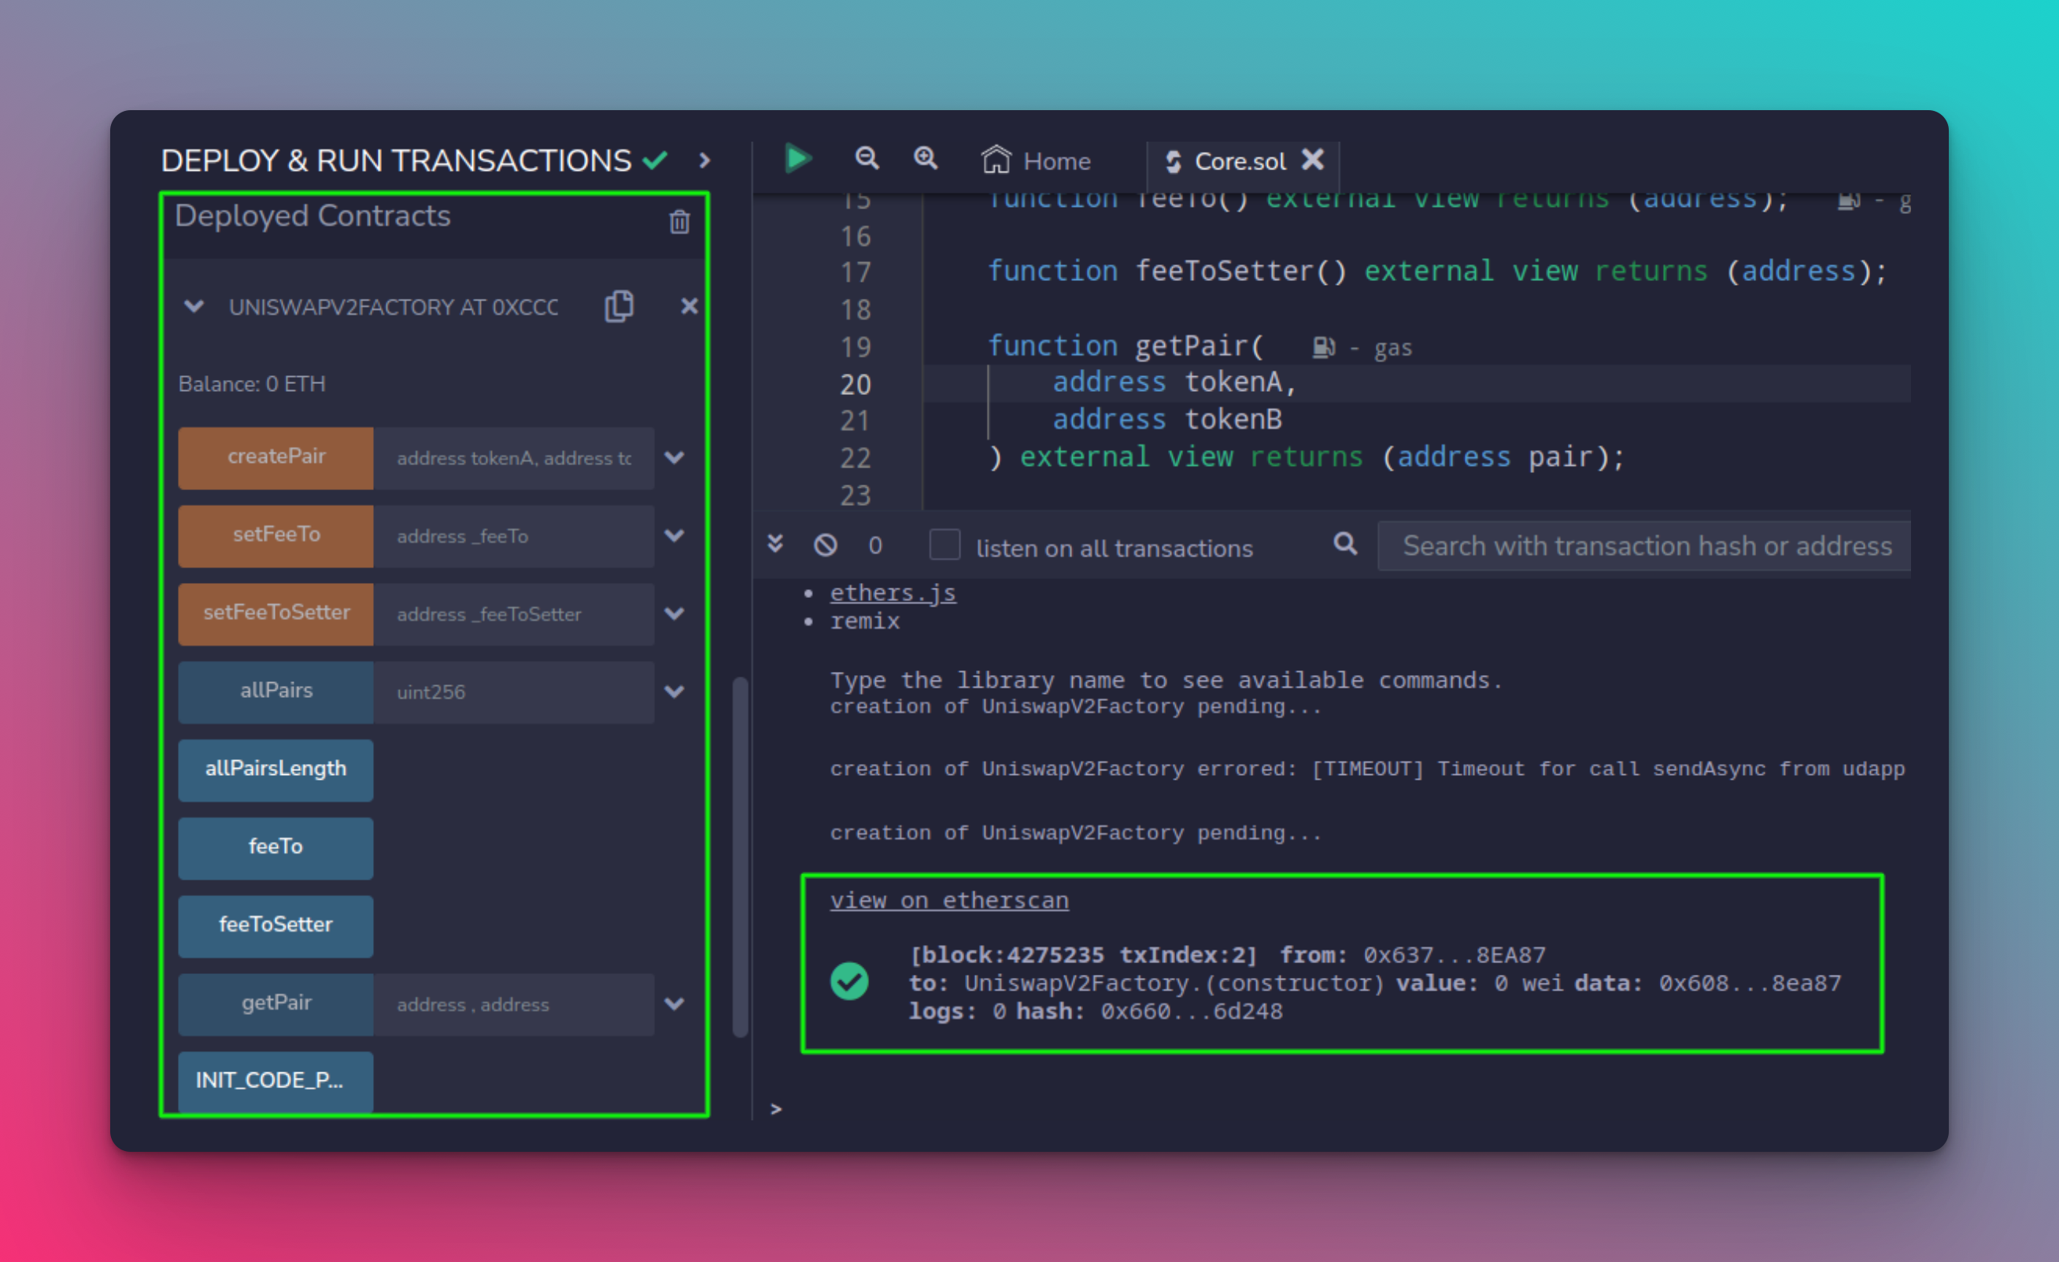The image size is (2059, 1262).
Task: Expand allPairs parameter dropdown
Action: pyautogui.click(x=675, y=692)
